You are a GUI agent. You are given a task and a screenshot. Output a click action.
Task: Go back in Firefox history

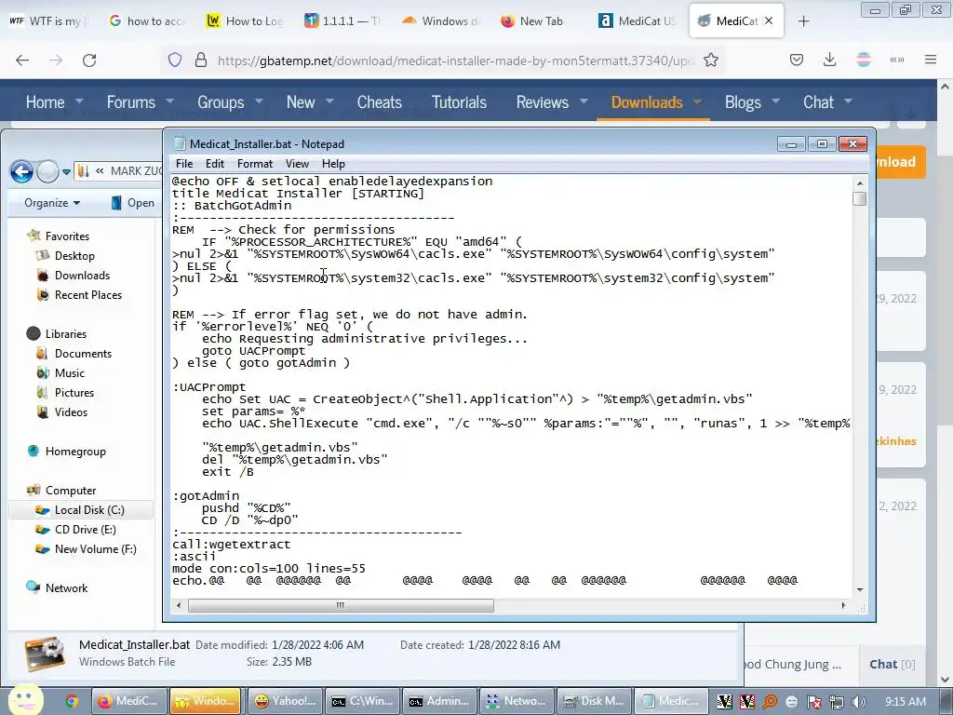pos(22,60)
